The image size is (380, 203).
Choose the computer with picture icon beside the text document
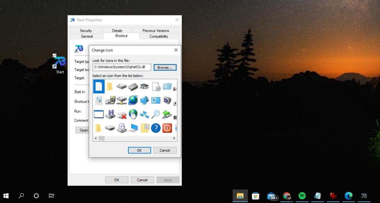(x=110, y=100)
